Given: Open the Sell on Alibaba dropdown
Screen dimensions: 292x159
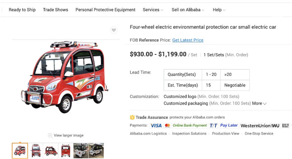Looking at the screenshot, I should [188, 10].
